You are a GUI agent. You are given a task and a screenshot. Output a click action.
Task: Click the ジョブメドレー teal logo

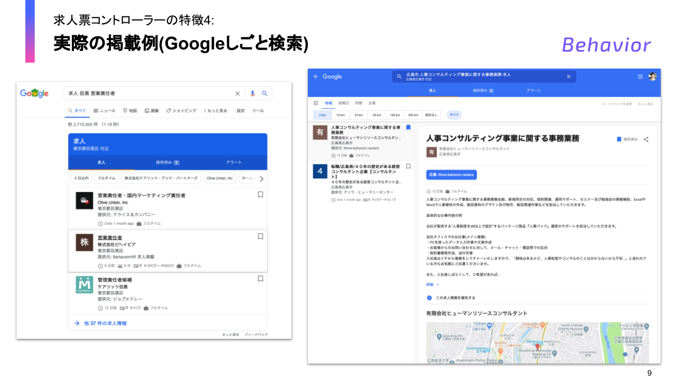pos(84,284)
